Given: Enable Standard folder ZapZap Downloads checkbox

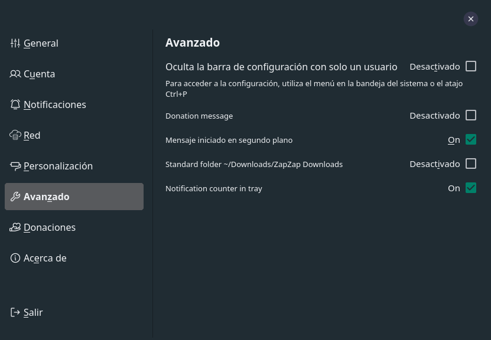Looking at the screenshot, I should tap(471, 164).
